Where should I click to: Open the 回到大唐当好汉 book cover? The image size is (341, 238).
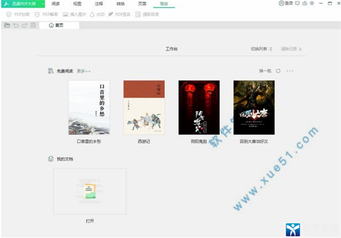pos(254,108)
